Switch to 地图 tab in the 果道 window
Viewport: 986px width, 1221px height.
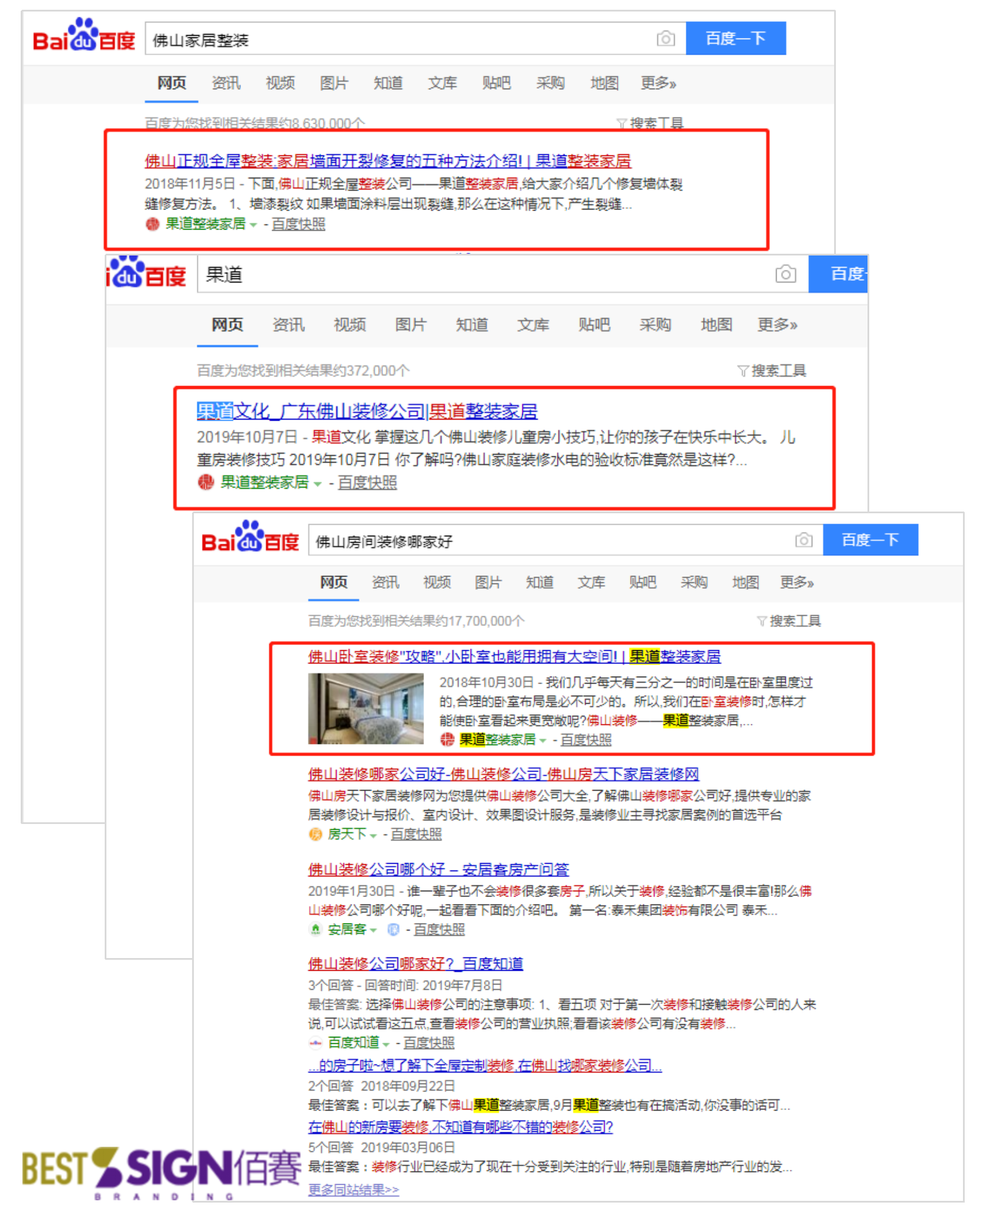click(x=716, y=325)
